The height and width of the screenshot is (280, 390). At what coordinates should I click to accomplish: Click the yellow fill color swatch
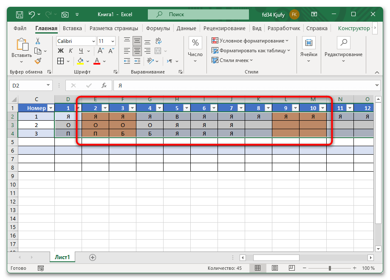[81, 61]
